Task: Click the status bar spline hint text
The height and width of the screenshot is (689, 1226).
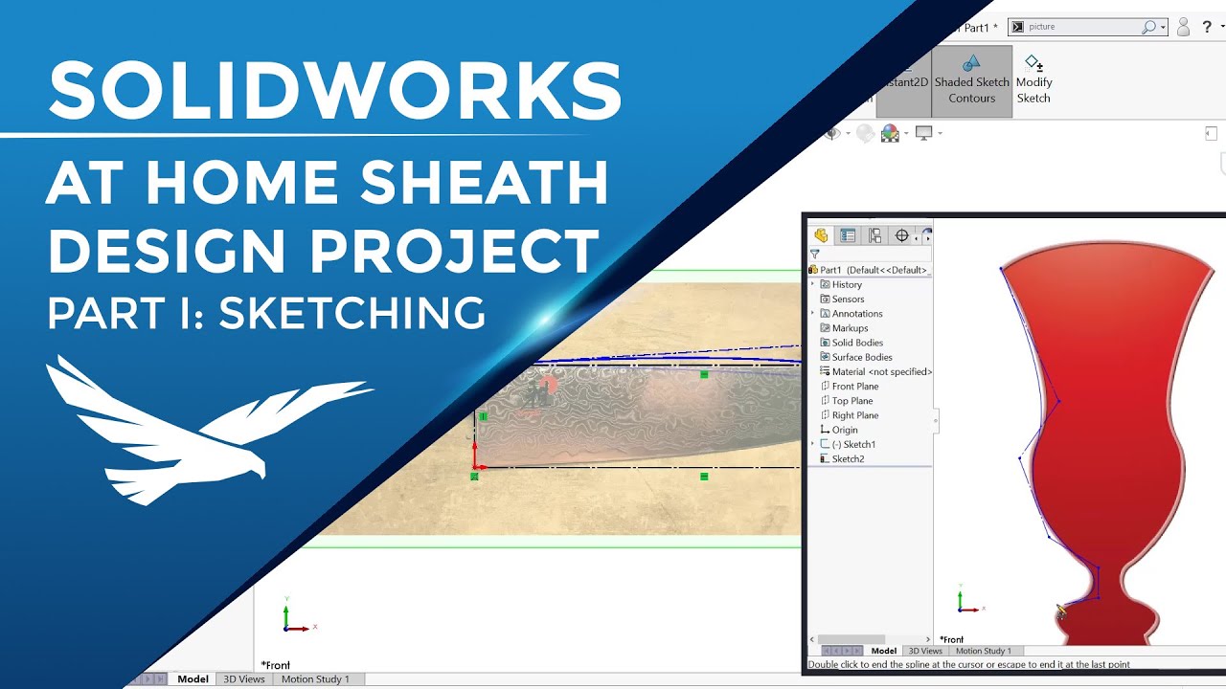Action: [x=968, y=664]
